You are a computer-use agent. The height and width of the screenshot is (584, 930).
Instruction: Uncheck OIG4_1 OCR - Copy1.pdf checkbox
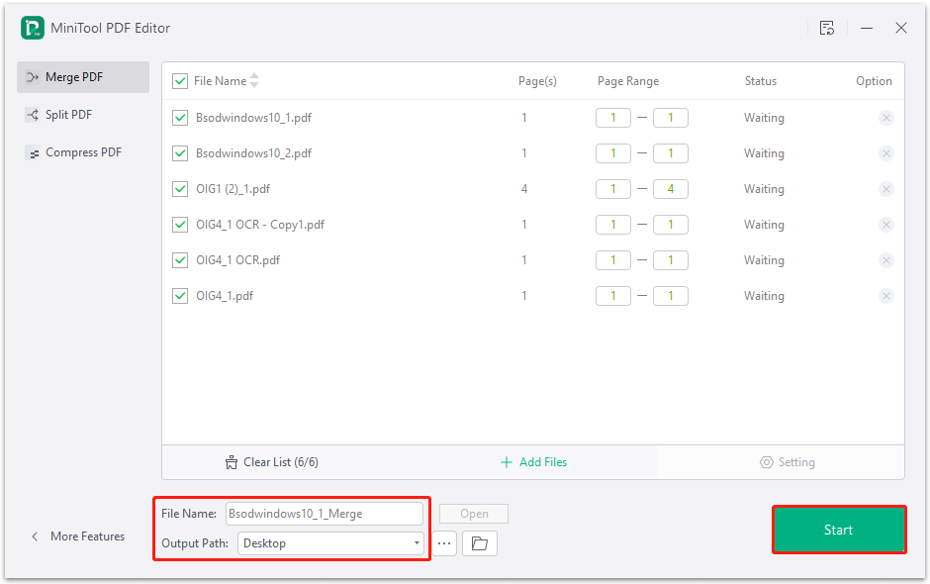(180, 225)
